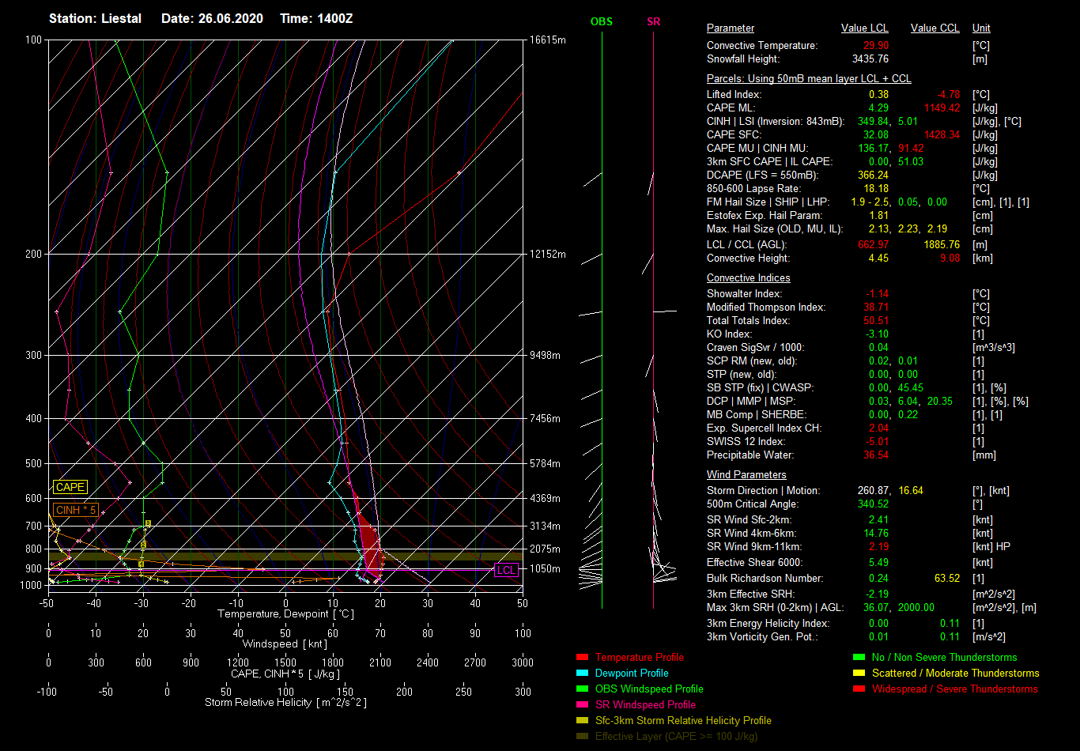
Task: Select the Value CCL column heading
Action: click(x=935, y=28)
